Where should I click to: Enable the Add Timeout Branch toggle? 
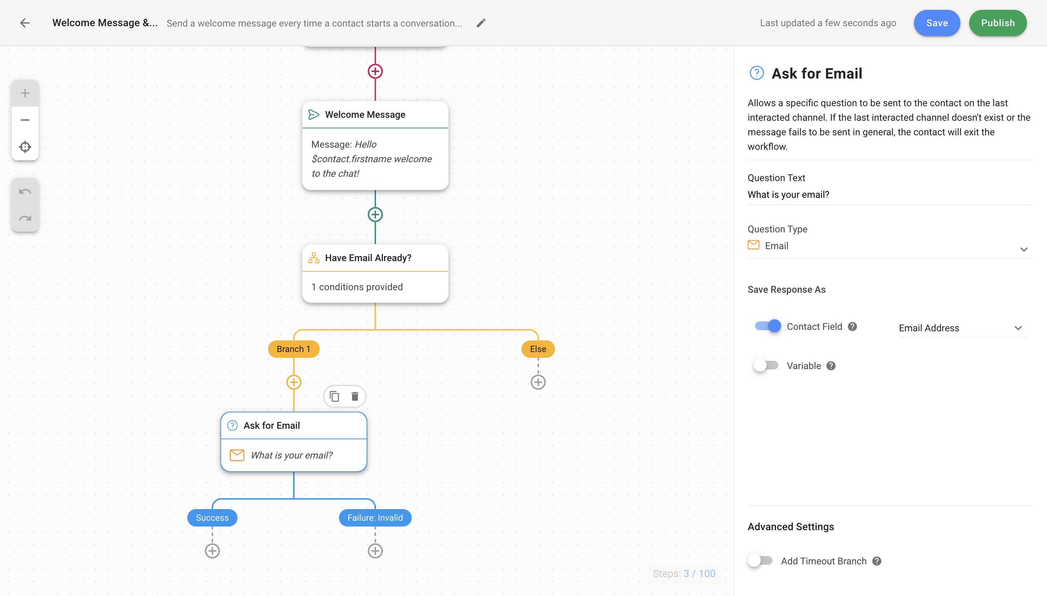point(760,560)
